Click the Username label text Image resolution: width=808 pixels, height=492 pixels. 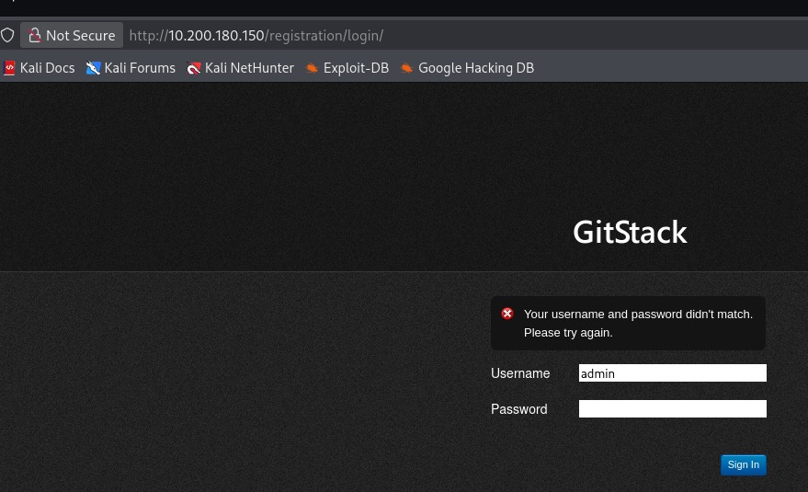click(520, 373)
